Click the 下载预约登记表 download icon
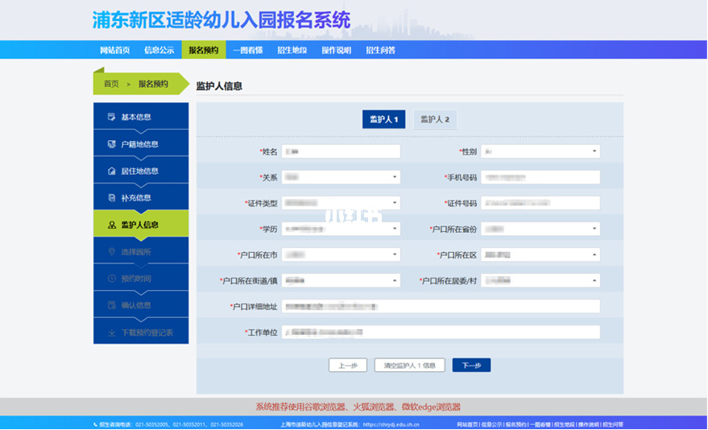 (111, 333)
